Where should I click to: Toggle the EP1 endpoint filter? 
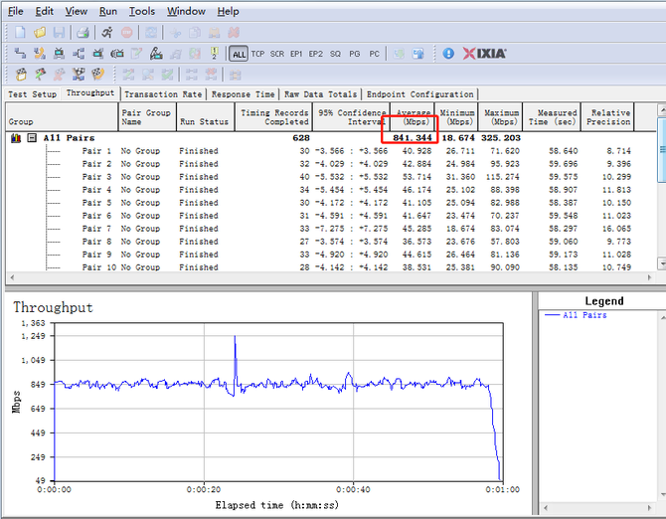click(296, 54)
